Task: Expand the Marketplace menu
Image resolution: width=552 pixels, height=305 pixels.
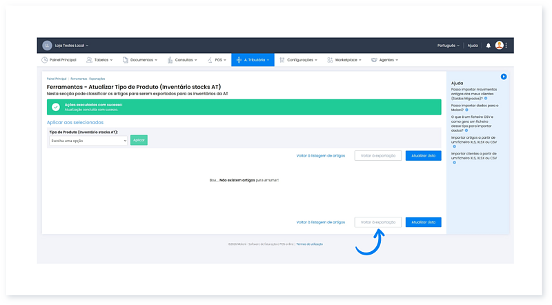Action: [x=348, y=60]
